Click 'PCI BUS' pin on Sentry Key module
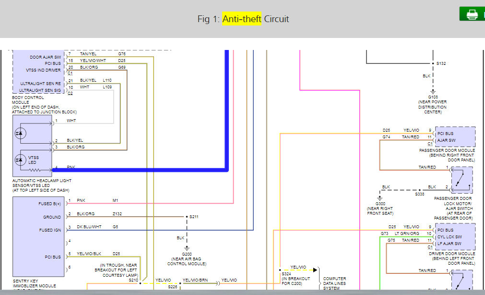The height and width of the screenshot is (295, 485). pyautogui.click(x=53, y=257)
